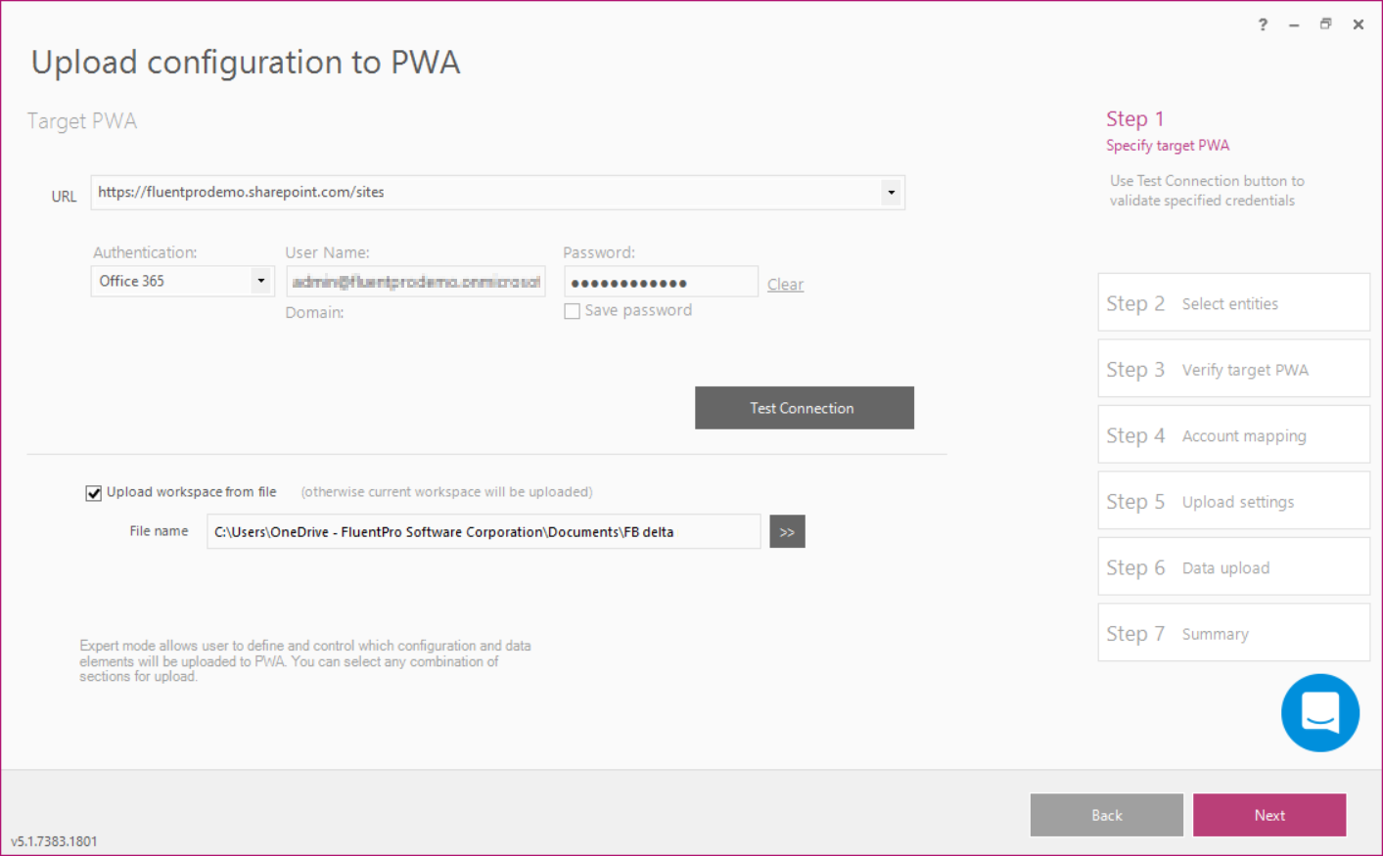Enable the Save password checkbox
Viewport: 1383px width, 856px height.
click(573, 311)
